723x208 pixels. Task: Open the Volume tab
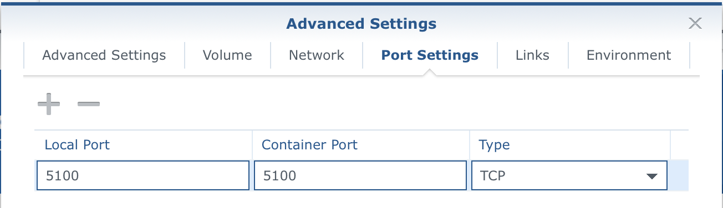[227, 55]
